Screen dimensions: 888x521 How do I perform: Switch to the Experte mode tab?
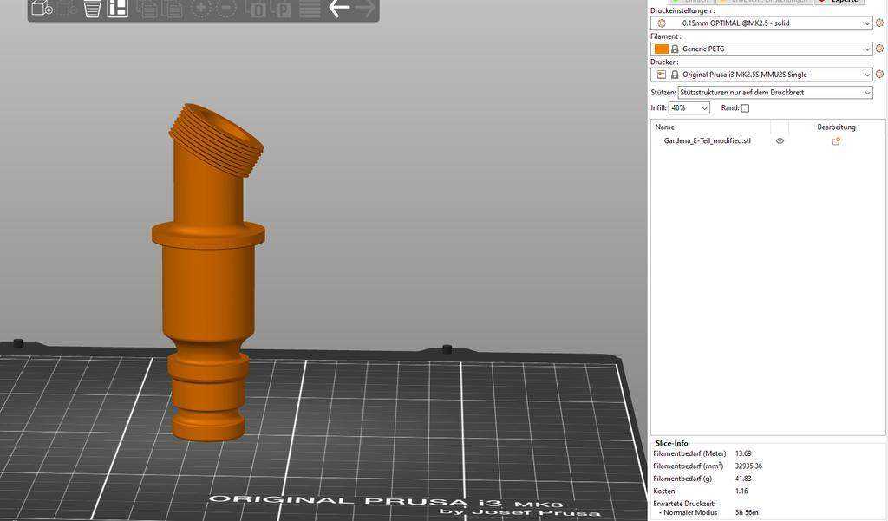click(839, 2)
